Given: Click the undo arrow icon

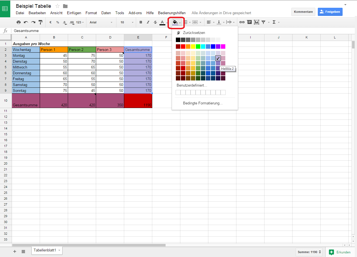Looking at the screenshot, I should pyautogui.click(x=26, y=22).
